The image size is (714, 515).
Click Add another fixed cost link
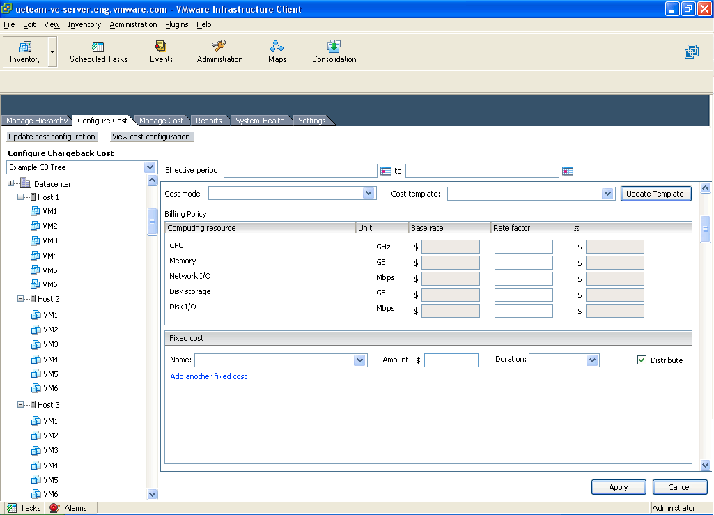(x=208, y=376)
